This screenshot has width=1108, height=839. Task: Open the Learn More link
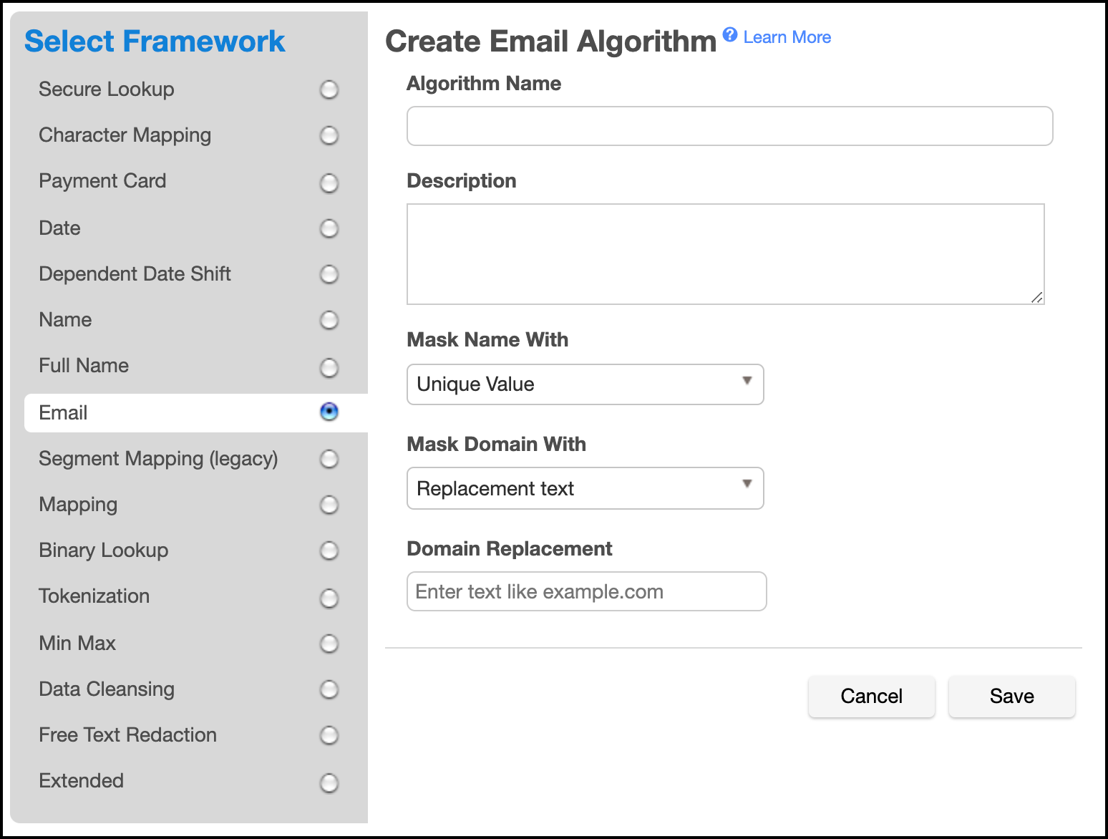tap(787, 37)
